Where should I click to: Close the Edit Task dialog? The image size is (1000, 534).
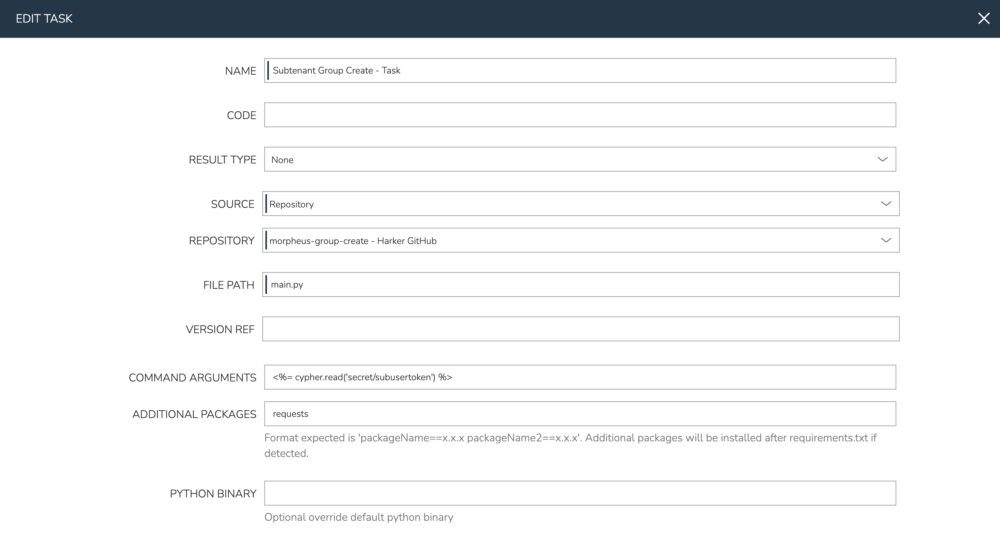coord(983,18)
